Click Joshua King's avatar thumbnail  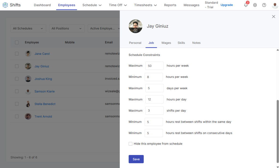[28, 79]
